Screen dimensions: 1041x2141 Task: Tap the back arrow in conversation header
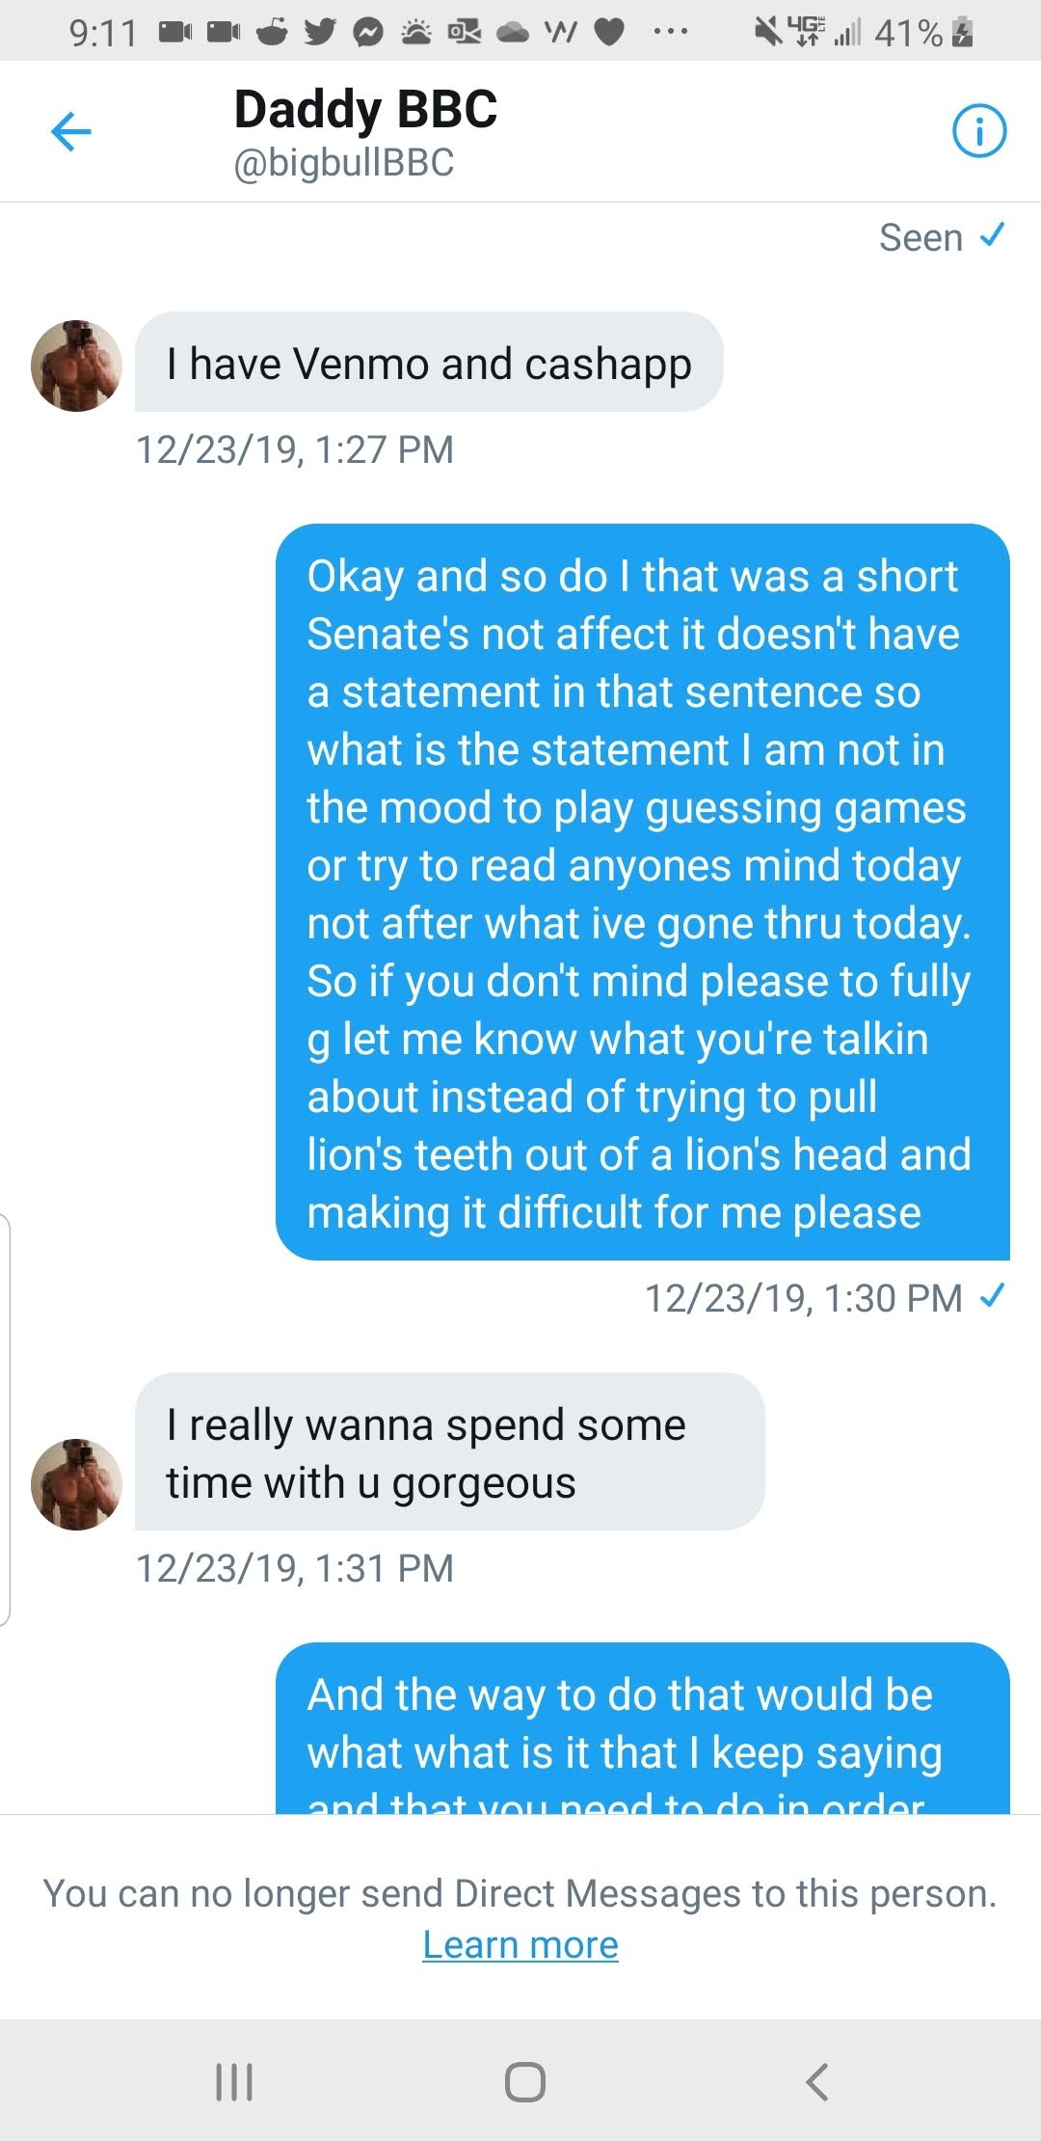(71, 132)
